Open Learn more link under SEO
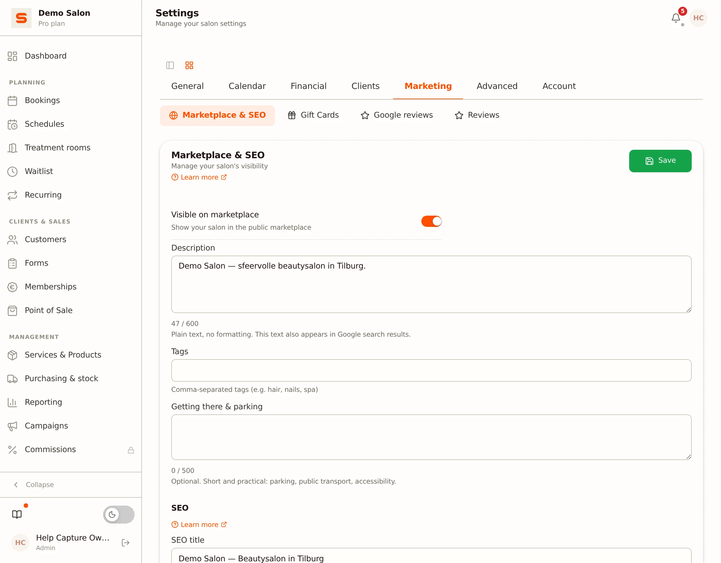The width and height of the screenshot is (721, 563). click(x=199, y=524)
